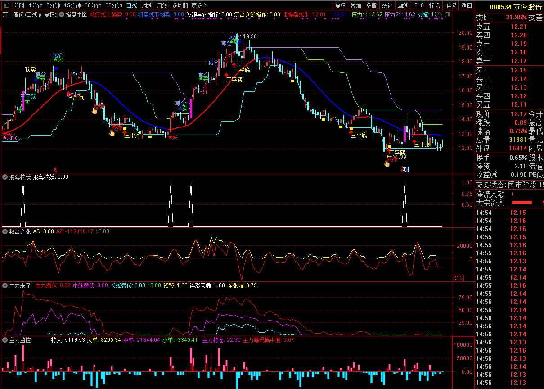544x389 pixels.
Task: Click the red 大宗流入 flow bar
Action: tap(522, 203)
